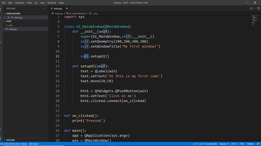Viewport: 261px width, 146px height.
Task: Click 'def on_clicked():' code line
Action: (82, 116)
